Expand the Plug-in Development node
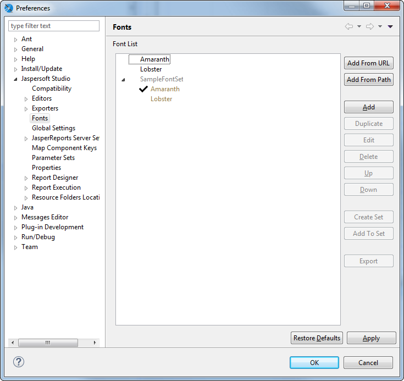Viewport: 404px width, 381px height. [15, 228]
